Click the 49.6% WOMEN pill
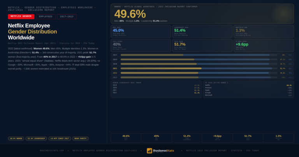Viewport: 299px width, 157px height. [16, 139]
